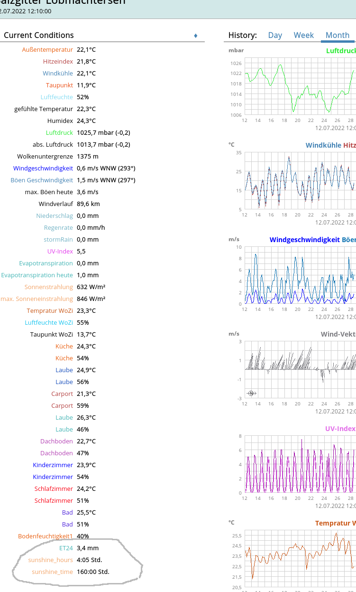Click the Taupunkt WoZi label
The image size is (356, 592).
[52, 334]
